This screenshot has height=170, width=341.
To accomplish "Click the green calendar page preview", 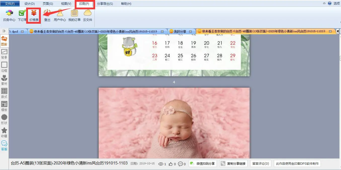I will coord(174,55).
